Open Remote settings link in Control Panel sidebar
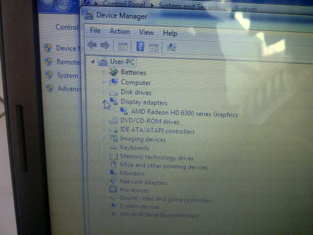The image size is (313, 235). point(68,62)
